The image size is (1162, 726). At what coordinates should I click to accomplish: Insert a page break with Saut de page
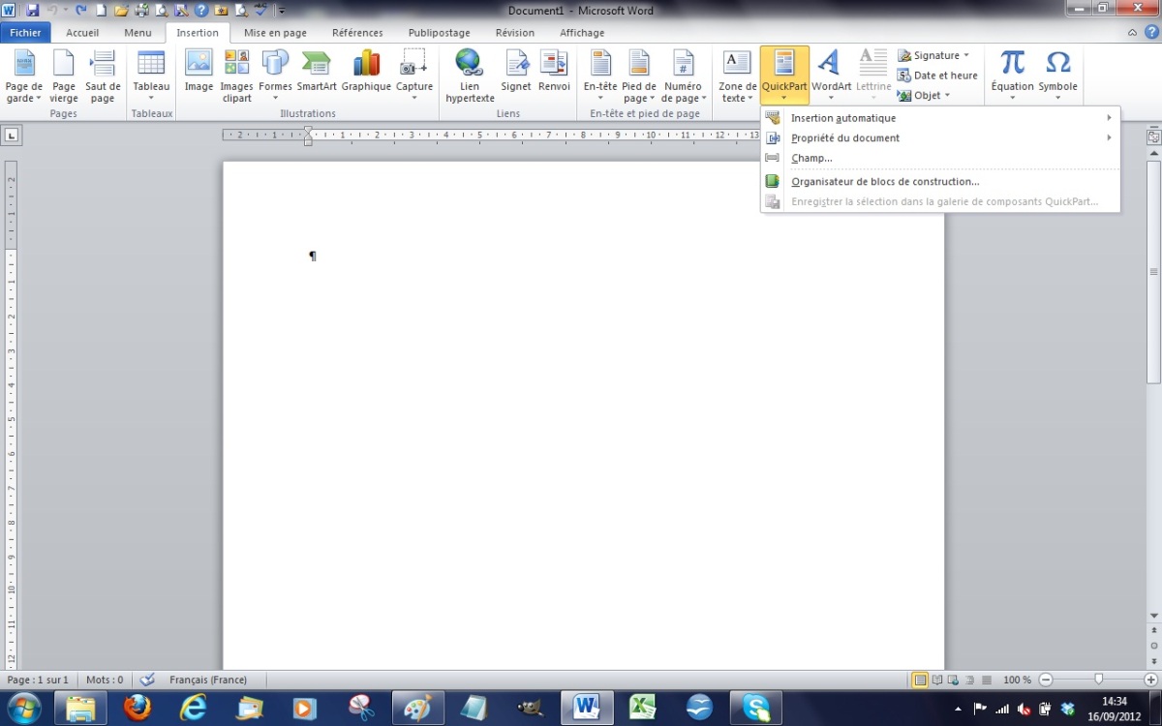pos(103,76)
